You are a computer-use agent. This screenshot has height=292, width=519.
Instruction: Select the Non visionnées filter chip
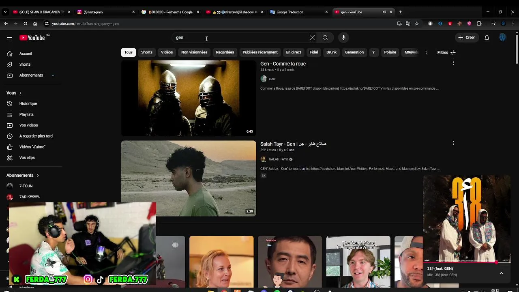(194, 52)
